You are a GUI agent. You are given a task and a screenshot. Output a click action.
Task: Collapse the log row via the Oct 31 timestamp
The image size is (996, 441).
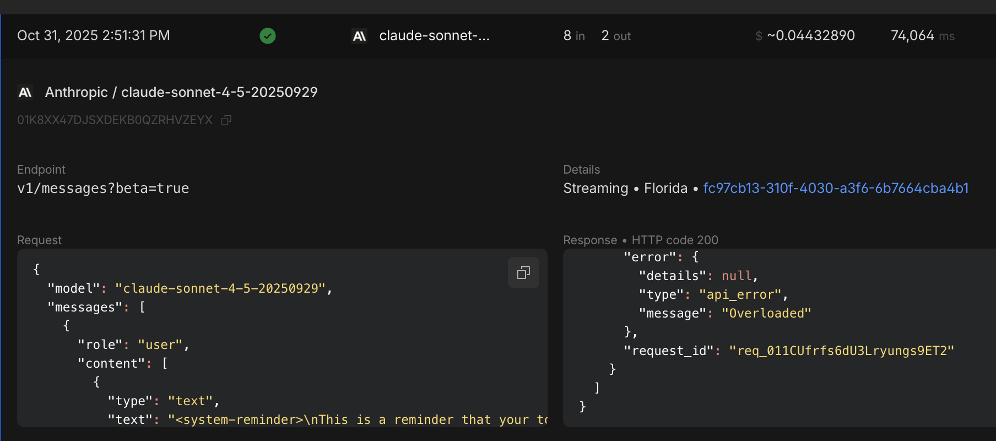click(x=94, y=36)
